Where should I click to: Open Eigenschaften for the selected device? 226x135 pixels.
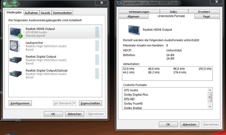[x=90, y=103]
